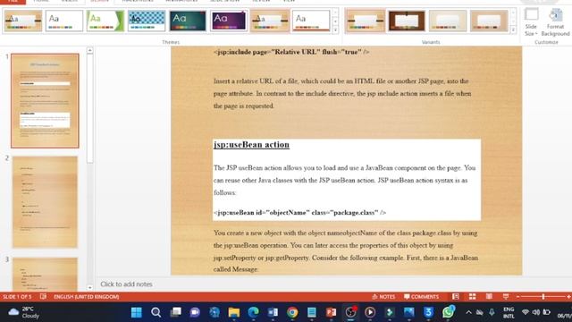Apply the blue dotted pattern theme
This screenshot has height=322, width=572.
(147, 21)
